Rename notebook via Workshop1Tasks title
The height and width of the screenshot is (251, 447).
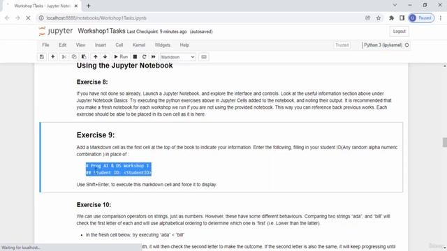click(101, 31)
